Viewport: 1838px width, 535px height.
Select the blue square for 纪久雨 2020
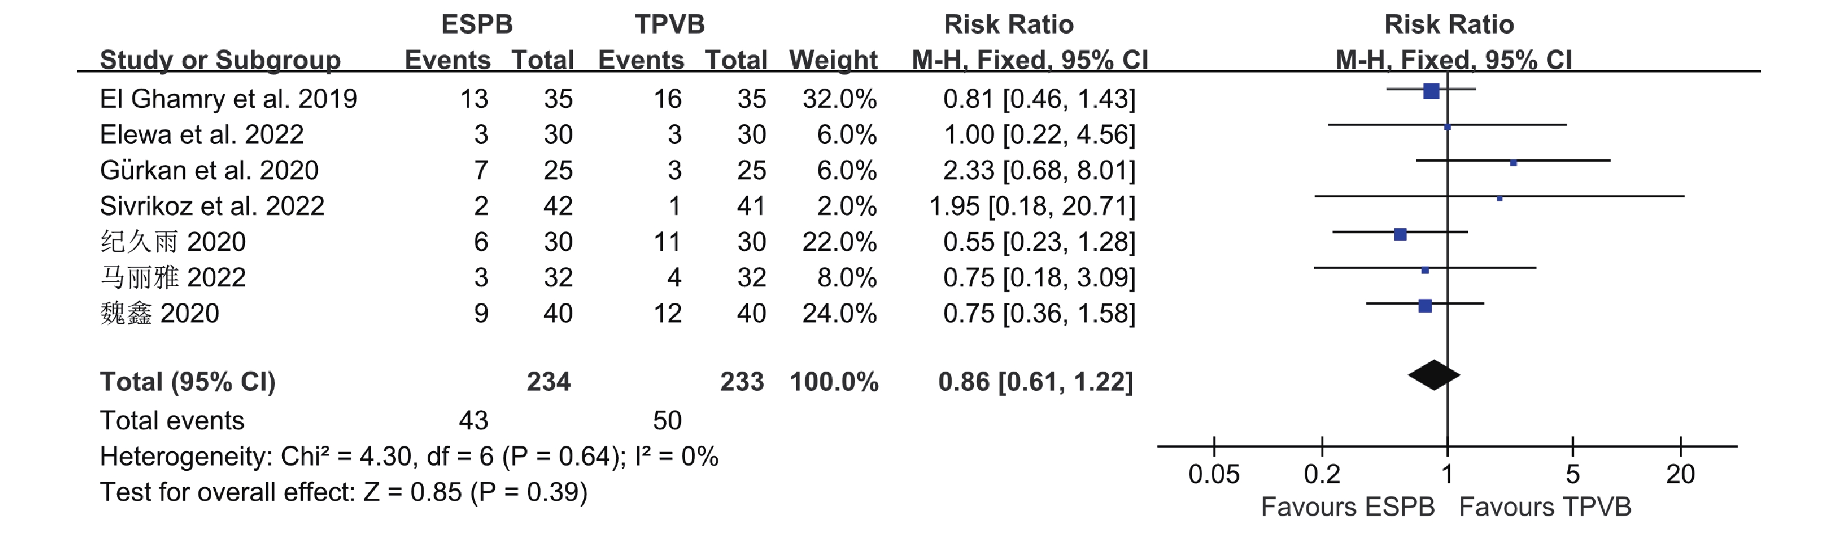pyautogui.click(x=1400, y=234)
